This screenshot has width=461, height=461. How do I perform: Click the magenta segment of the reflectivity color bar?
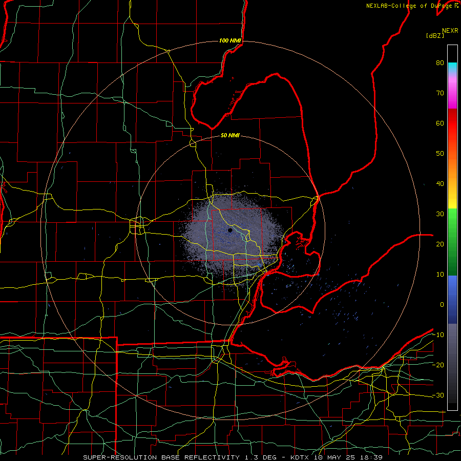coord(452,97)
